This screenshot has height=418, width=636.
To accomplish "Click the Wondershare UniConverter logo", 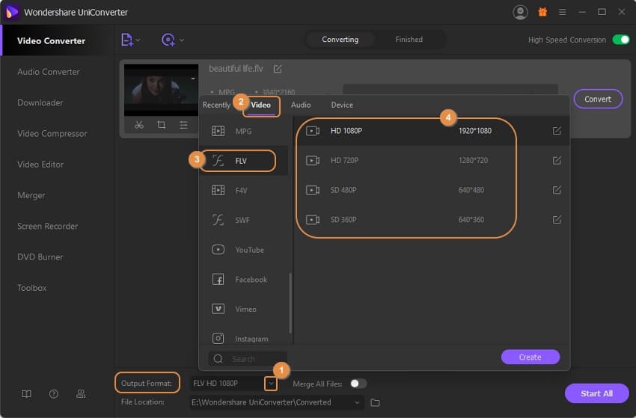I will click(x=12, y=12).
